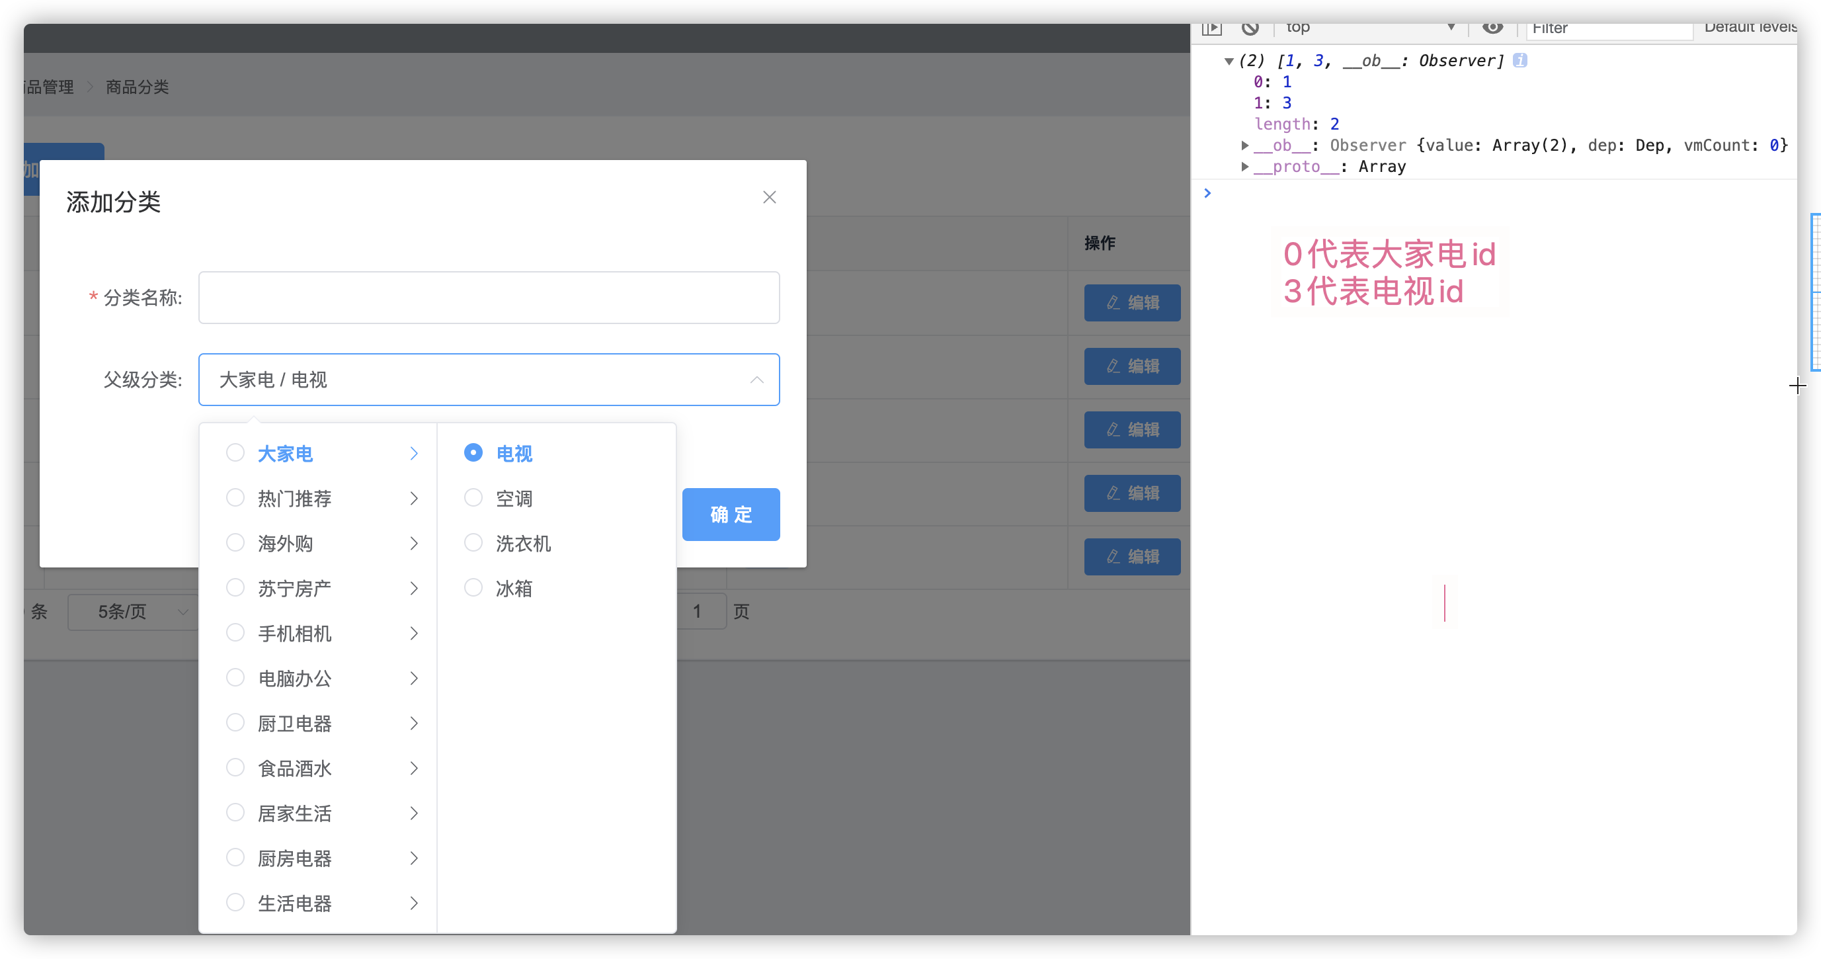Image resolution: width=1821 pixels, height=959 pixels.
Task: Expand the __ob__ Observer entry
Action: click(x=1245, y=146)
